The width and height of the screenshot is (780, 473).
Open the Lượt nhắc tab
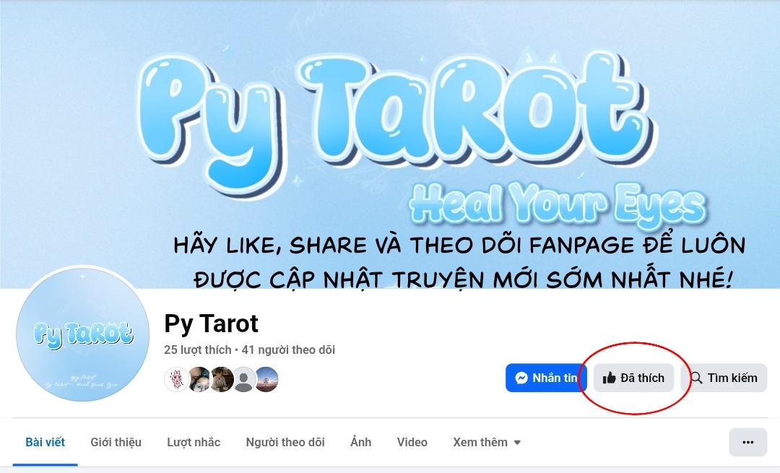(194, 442)
